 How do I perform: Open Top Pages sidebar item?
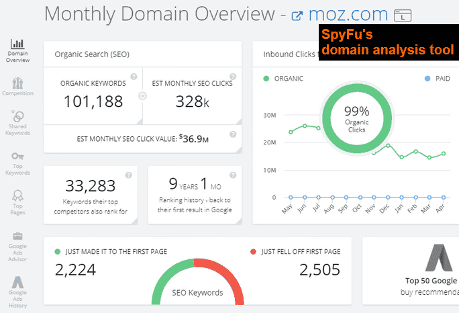click(17, 203)
